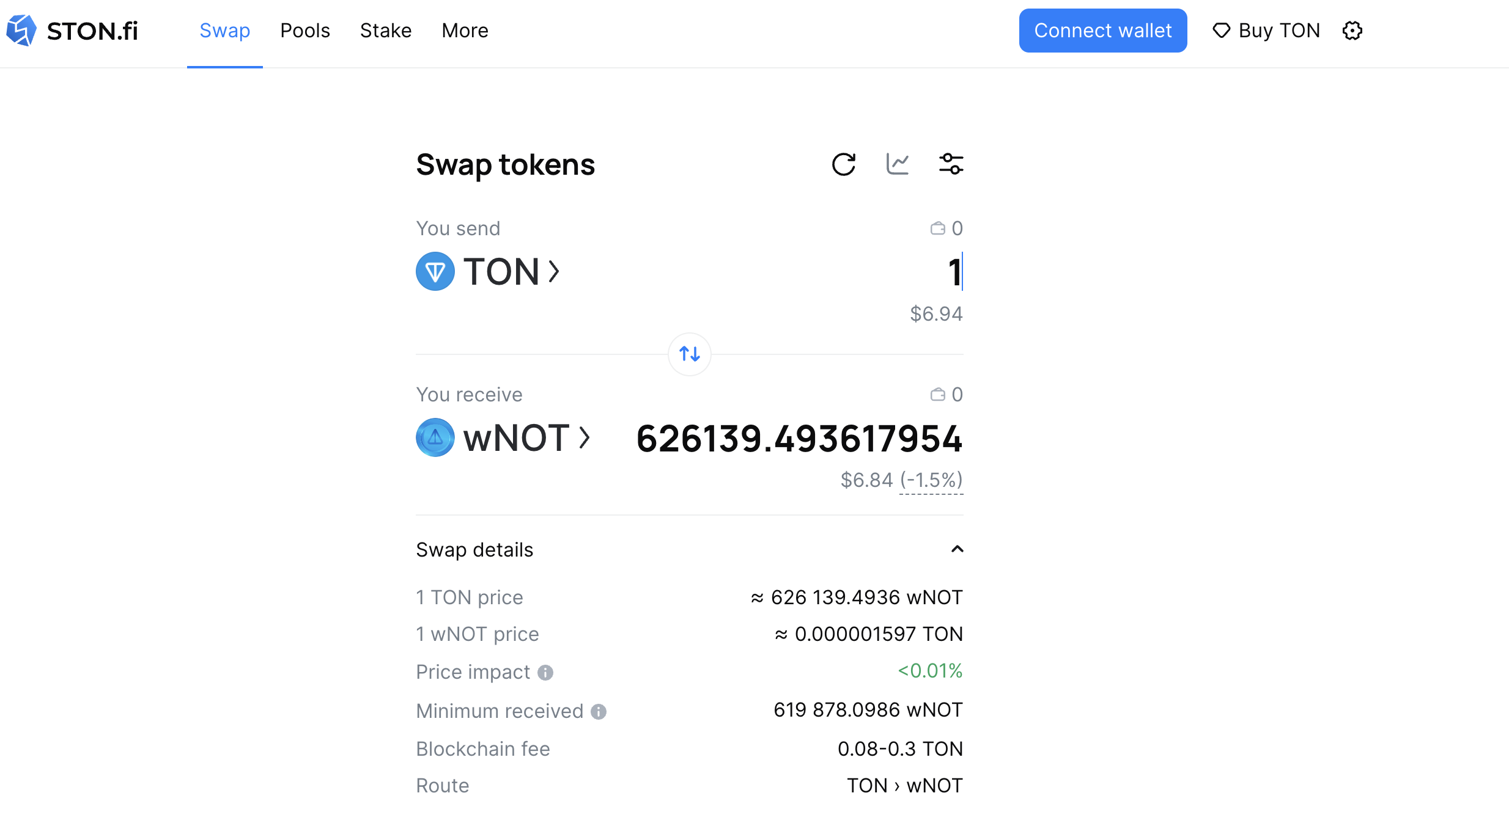Open the gear settings icon

1352,31
